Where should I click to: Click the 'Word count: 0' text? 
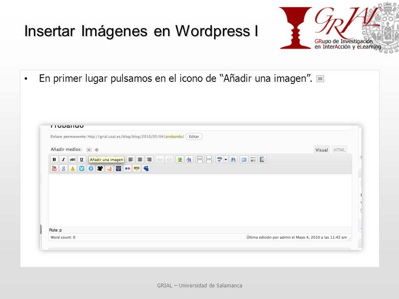(x=63, y=237)
